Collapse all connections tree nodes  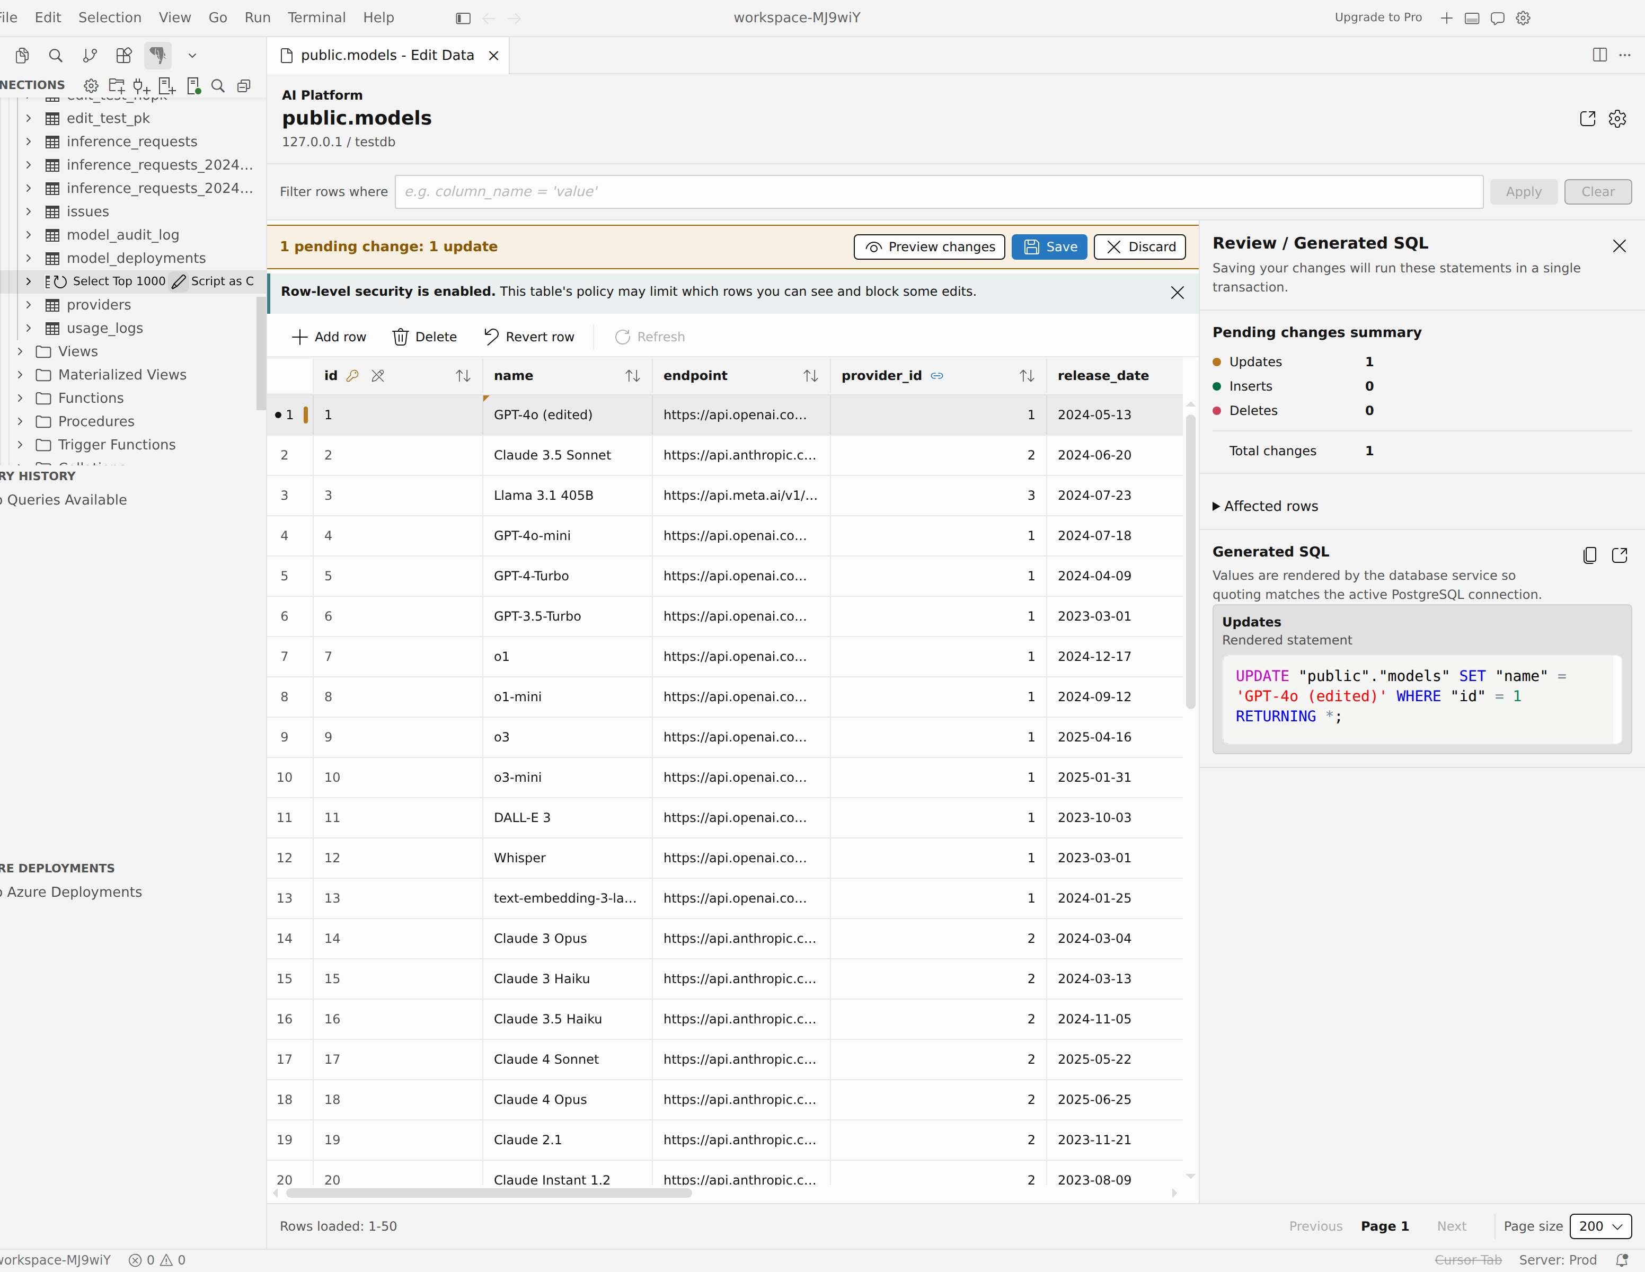click(x=244, y=86)
